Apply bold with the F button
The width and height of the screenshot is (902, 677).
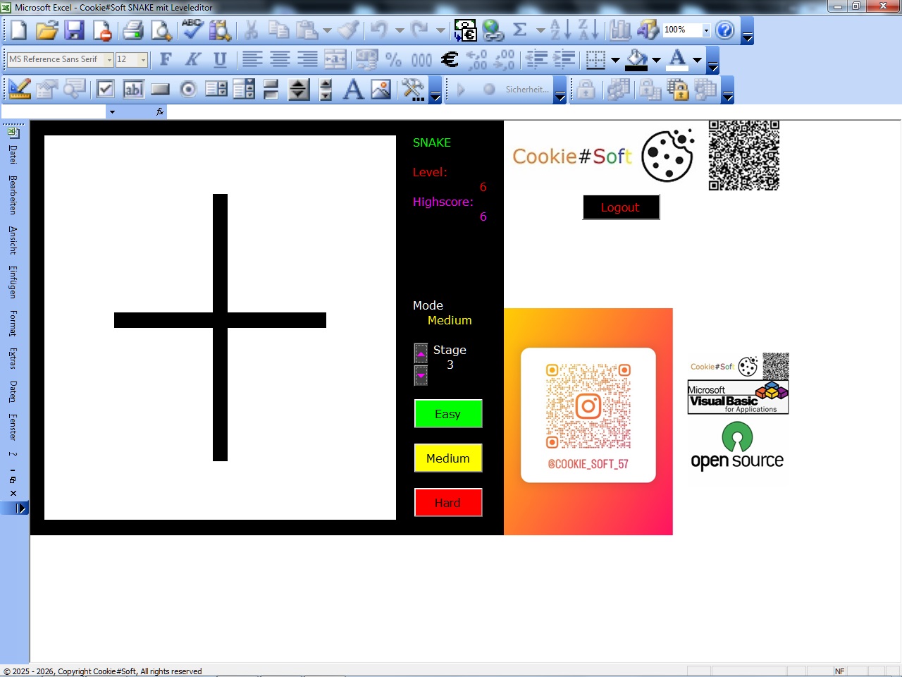point(166,59)
